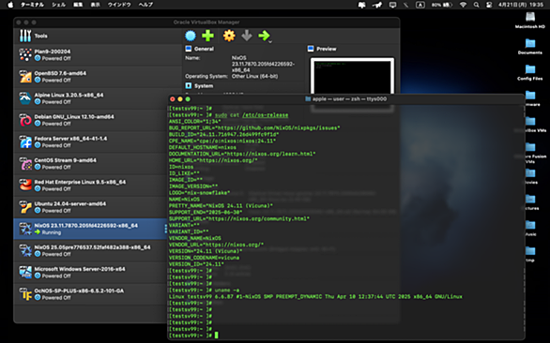The width and height of the screenshot is (550, 343).
Task: Open the シェル menu
Action: (x=58, y=5)
